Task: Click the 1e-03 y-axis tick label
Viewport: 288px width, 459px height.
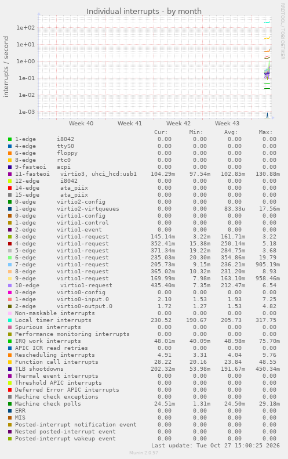Action: tap(27, 112)
